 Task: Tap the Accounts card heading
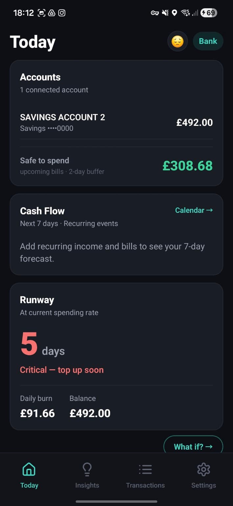click(x=40, y=77)
